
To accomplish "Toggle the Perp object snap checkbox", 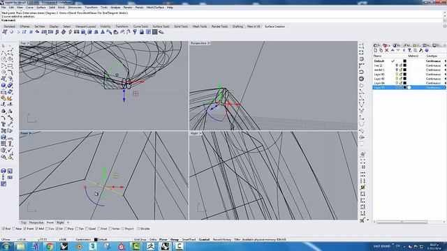I will [x=66, y=229].
